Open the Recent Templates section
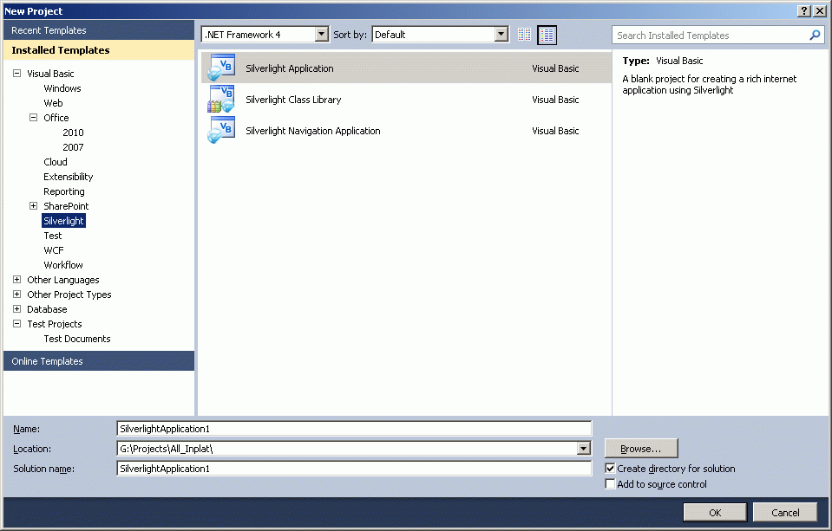The height and width of the screenshot is (531, 832). pyautogui.click(x=99, y=30)
